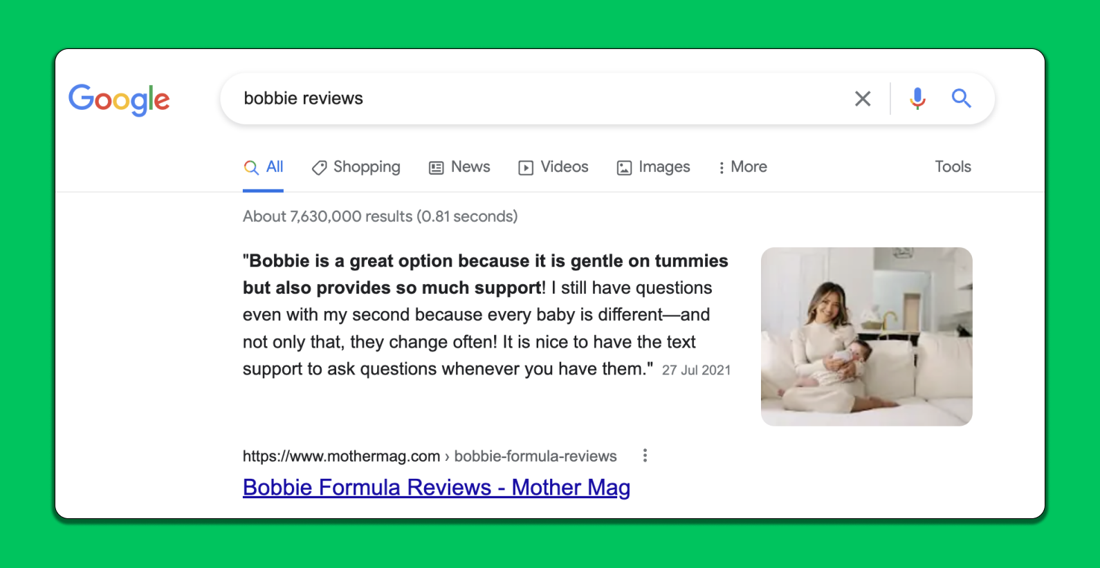This screenshot has width=1100, height=568.
Task: Click the Google logo
Action: click(x=119, y=100)
